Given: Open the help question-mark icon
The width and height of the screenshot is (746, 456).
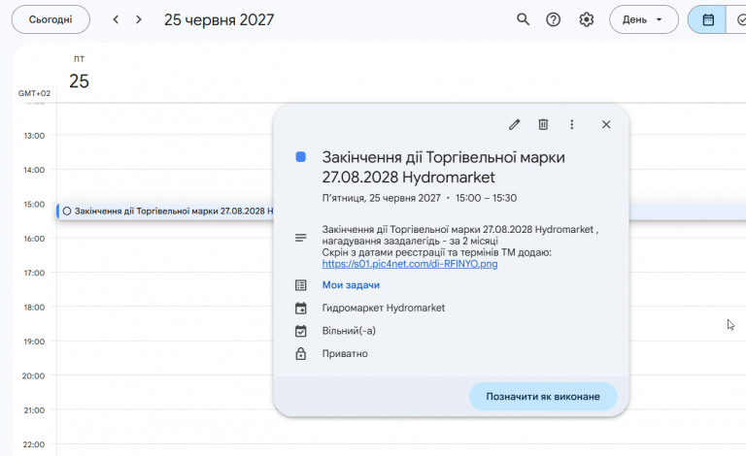Looking at the screenshot, I should 553,19.
